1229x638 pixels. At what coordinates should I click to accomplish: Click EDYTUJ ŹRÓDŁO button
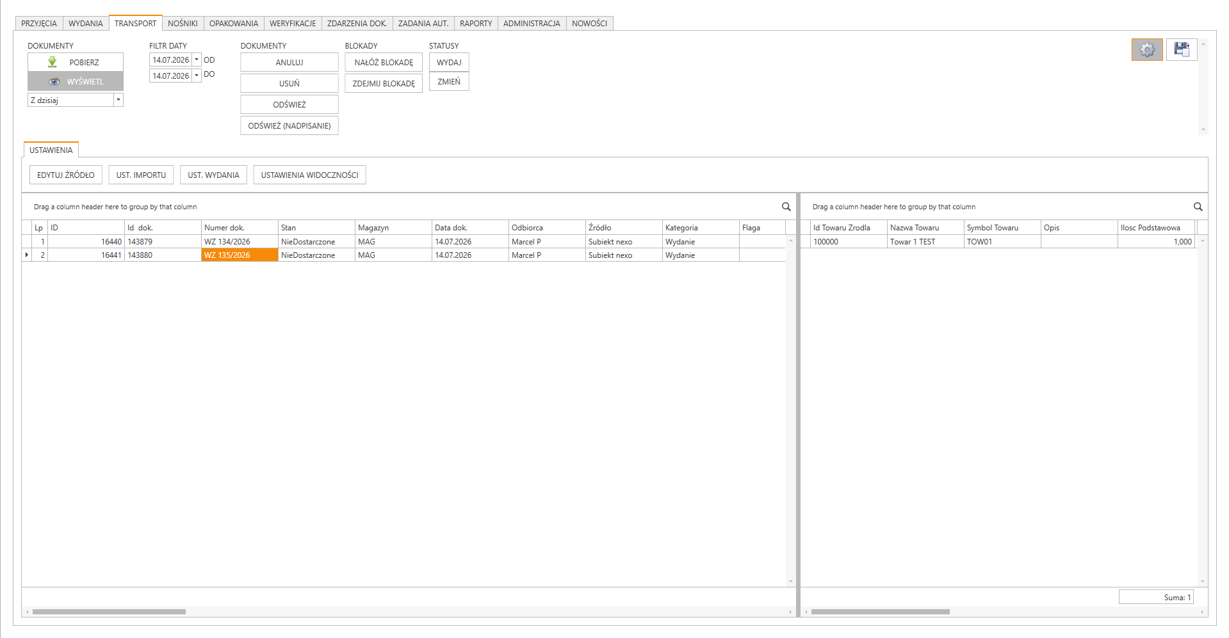[66, 175]
